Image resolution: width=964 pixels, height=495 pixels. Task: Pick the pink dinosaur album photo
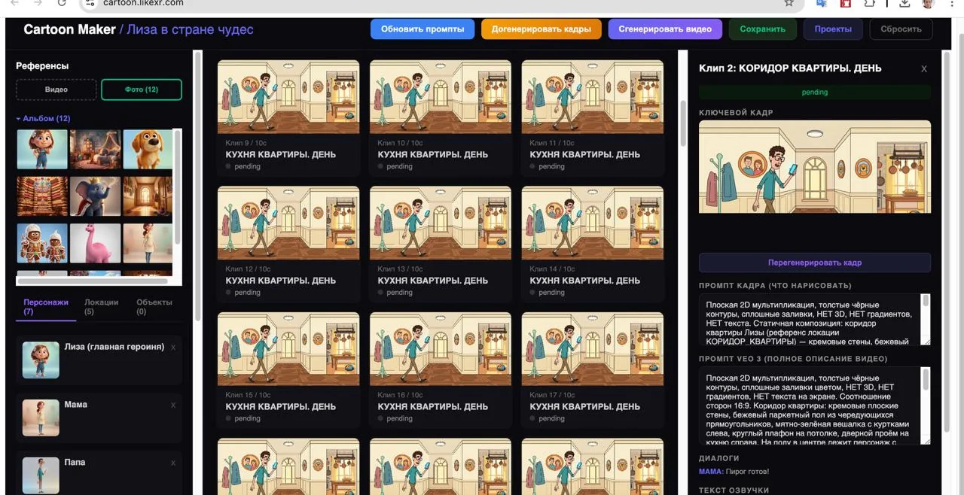click(x=96, y=243)
